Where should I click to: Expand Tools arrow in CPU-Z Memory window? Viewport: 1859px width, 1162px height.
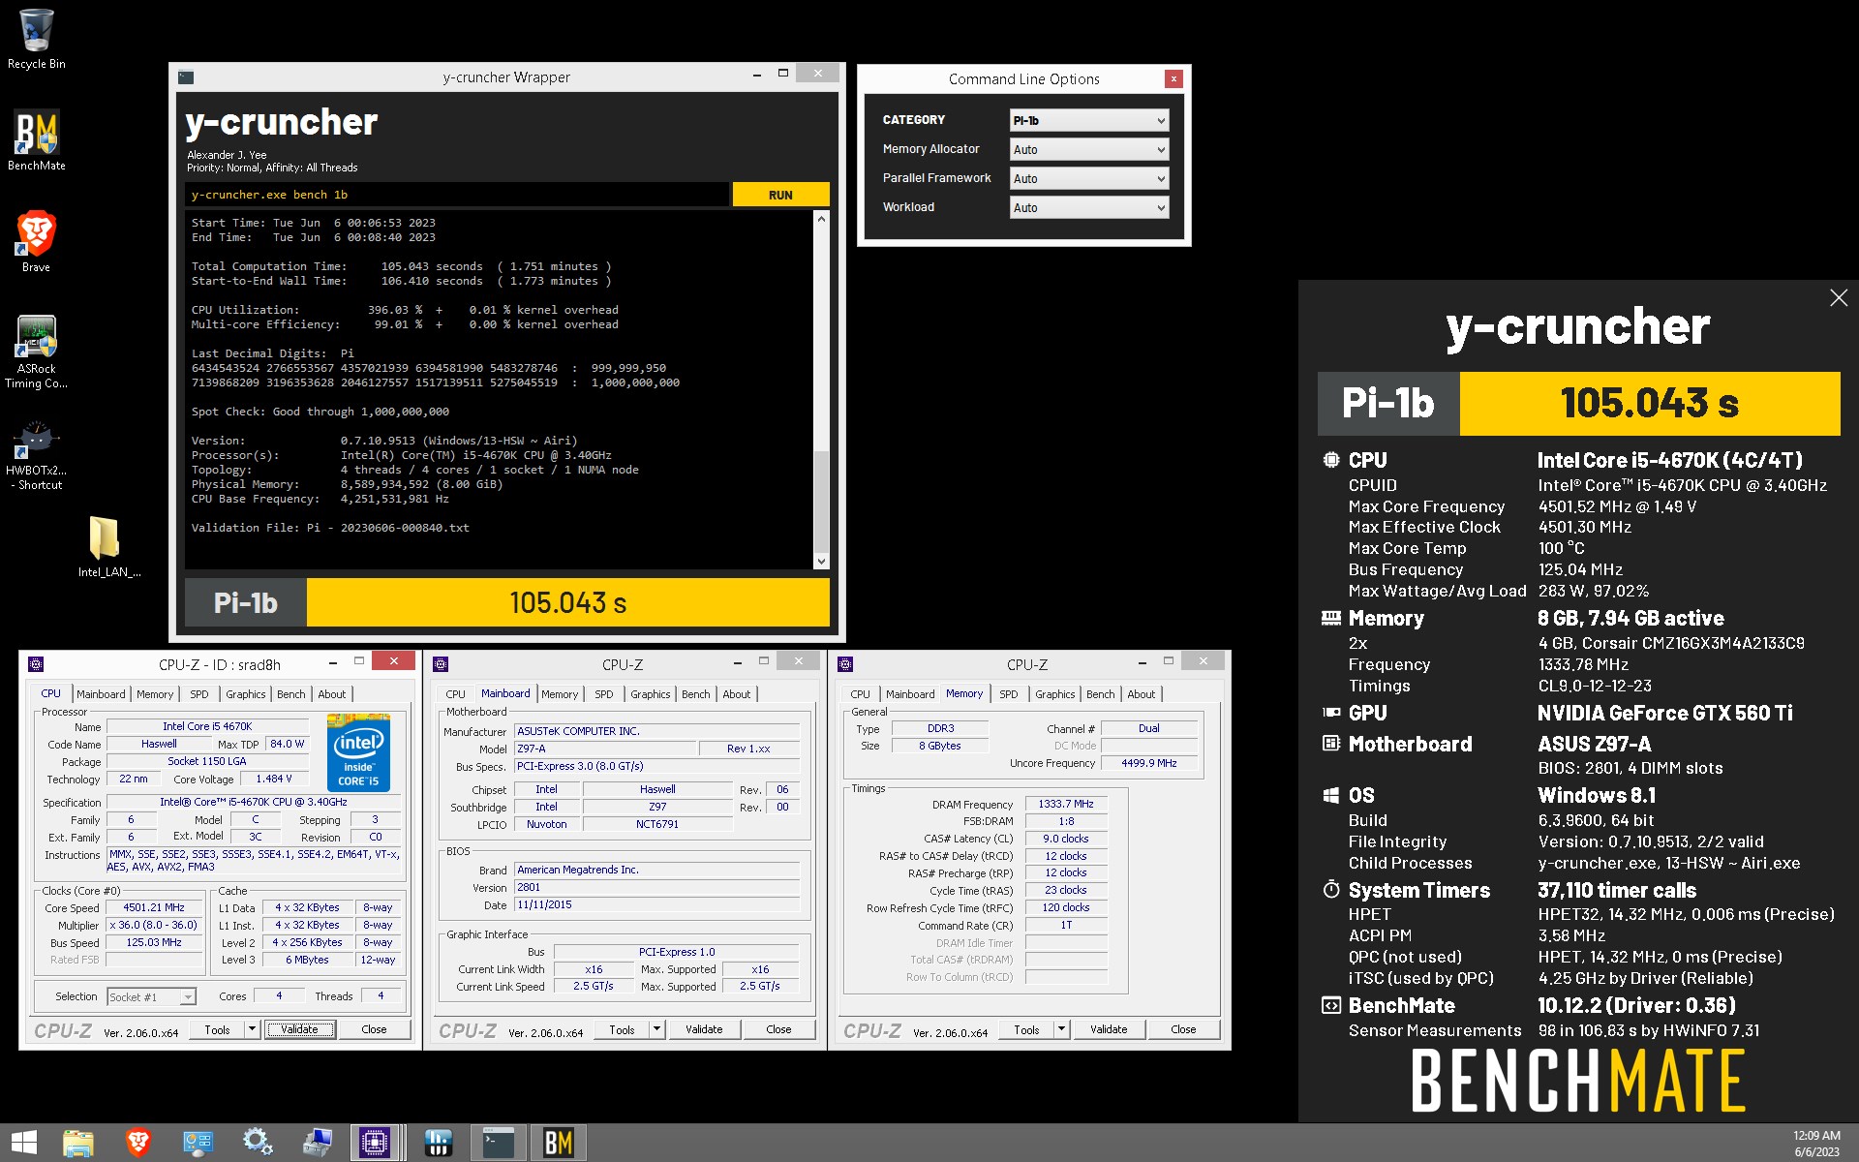(x=1062, y=1029)
